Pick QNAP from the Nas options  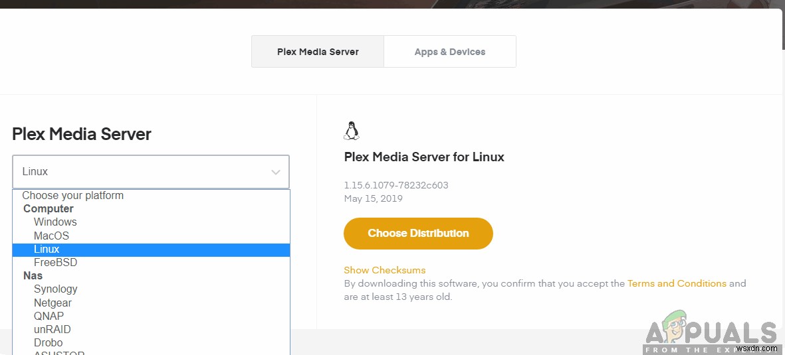coord(151,316)
